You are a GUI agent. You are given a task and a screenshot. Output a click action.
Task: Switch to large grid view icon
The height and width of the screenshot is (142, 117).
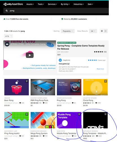click(102, 31)
